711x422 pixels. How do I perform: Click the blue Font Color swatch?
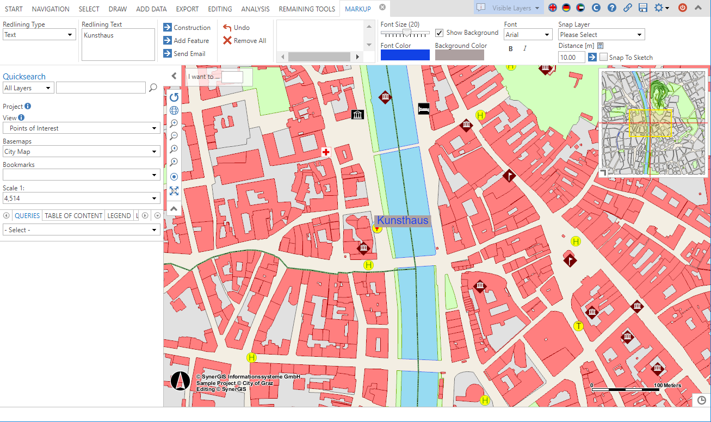(405, 55)
